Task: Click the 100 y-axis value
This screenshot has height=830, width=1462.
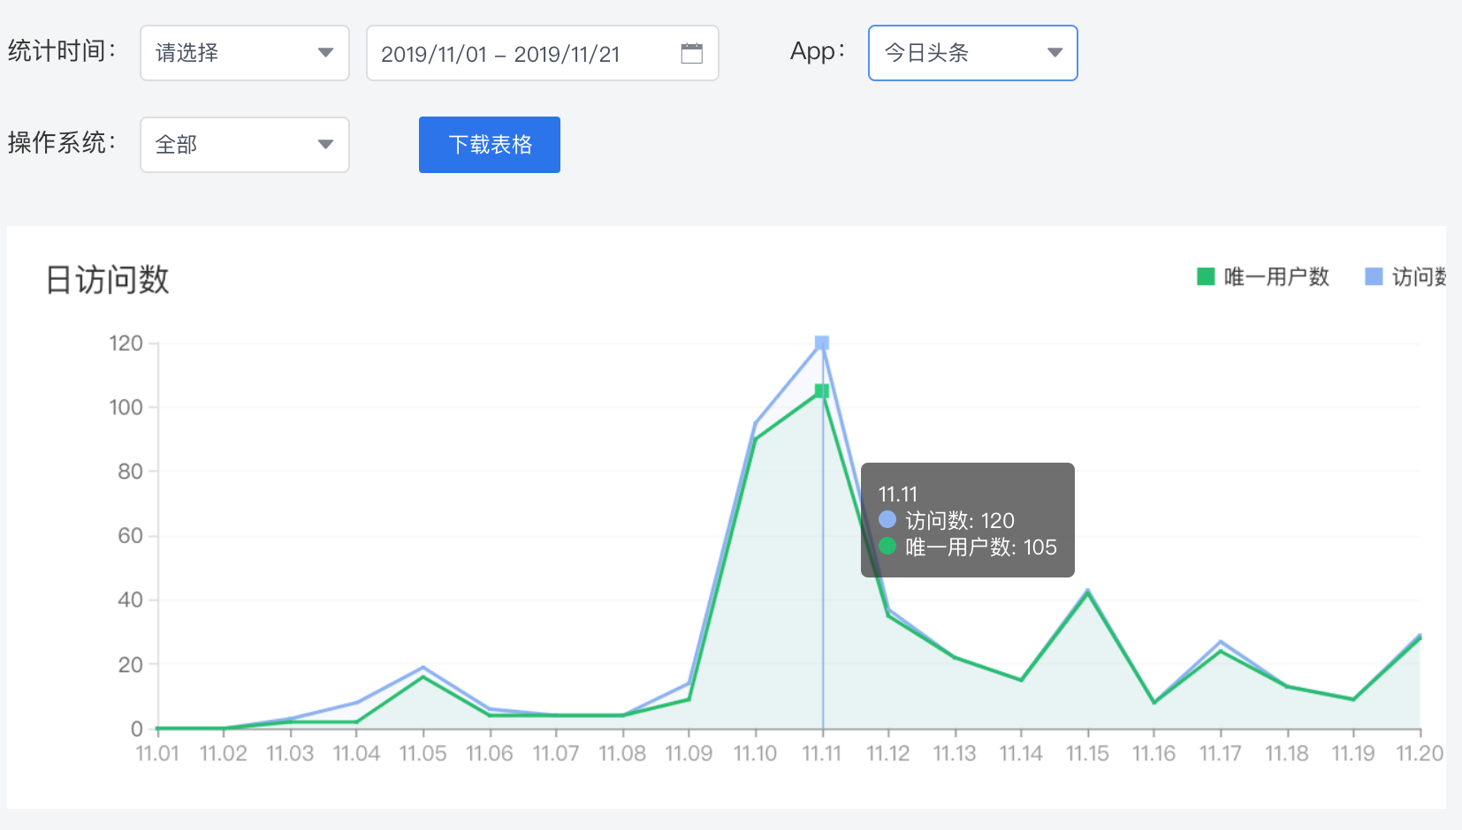Action: point(126,408)
